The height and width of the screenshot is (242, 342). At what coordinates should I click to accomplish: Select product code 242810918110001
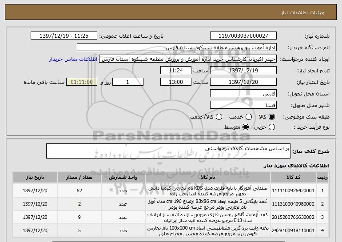pos(293,230)
